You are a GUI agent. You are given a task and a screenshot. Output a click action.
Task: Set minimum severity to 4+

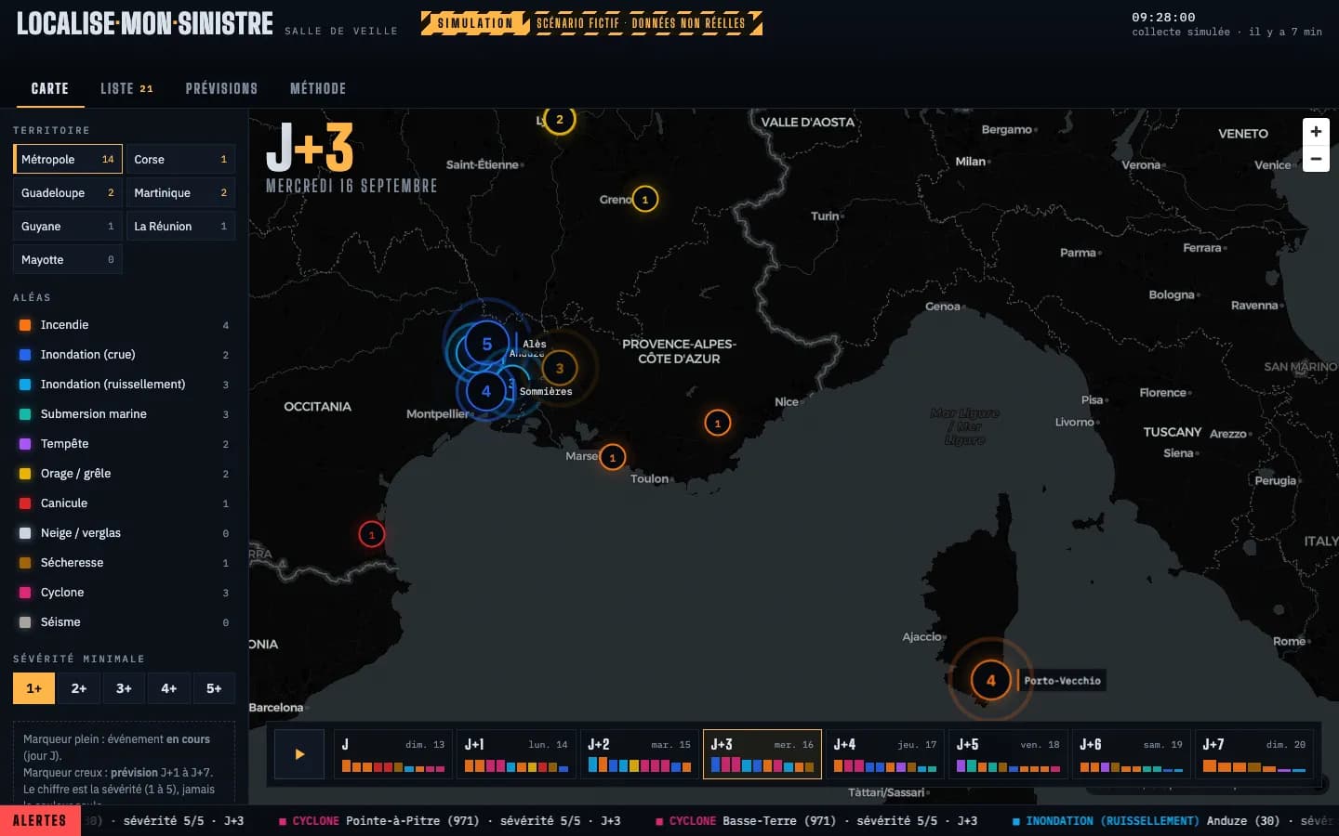(168, 688)
